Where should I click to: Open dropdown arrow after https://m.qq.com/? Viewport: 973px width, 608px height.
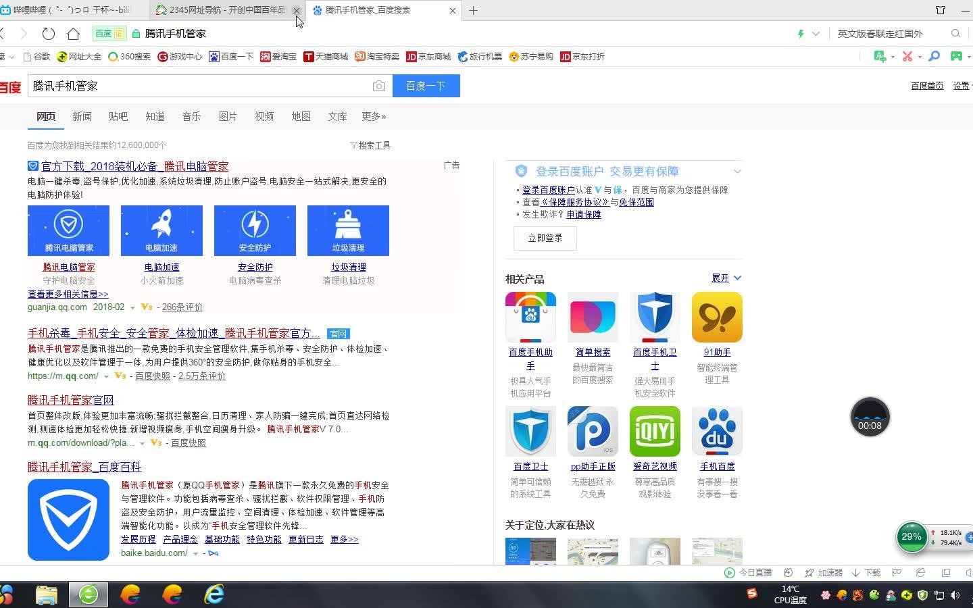(105, 376)
